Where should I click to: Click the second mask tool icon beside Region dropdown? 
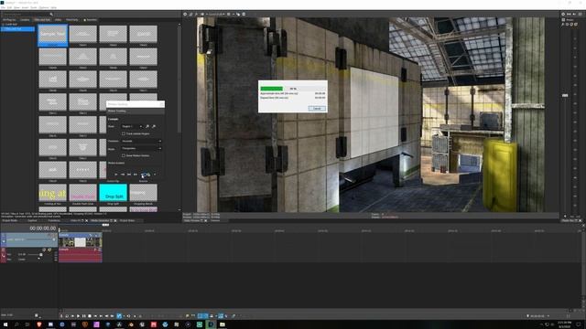[154, 126]
